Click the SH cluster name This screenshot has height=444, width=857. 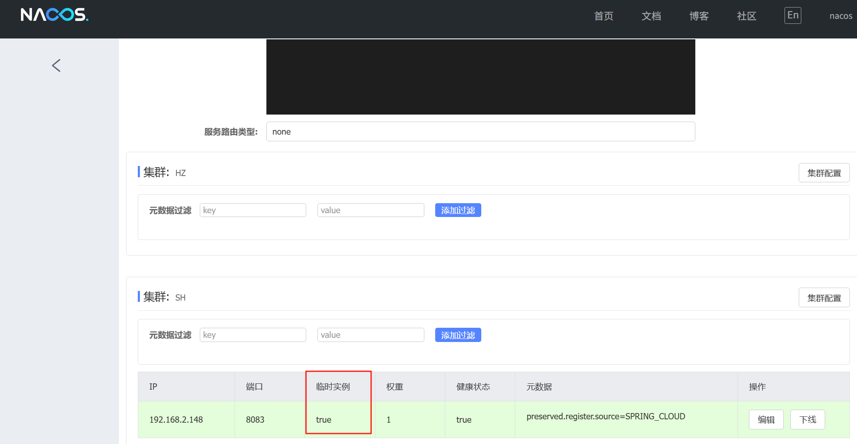pos(181,298)
